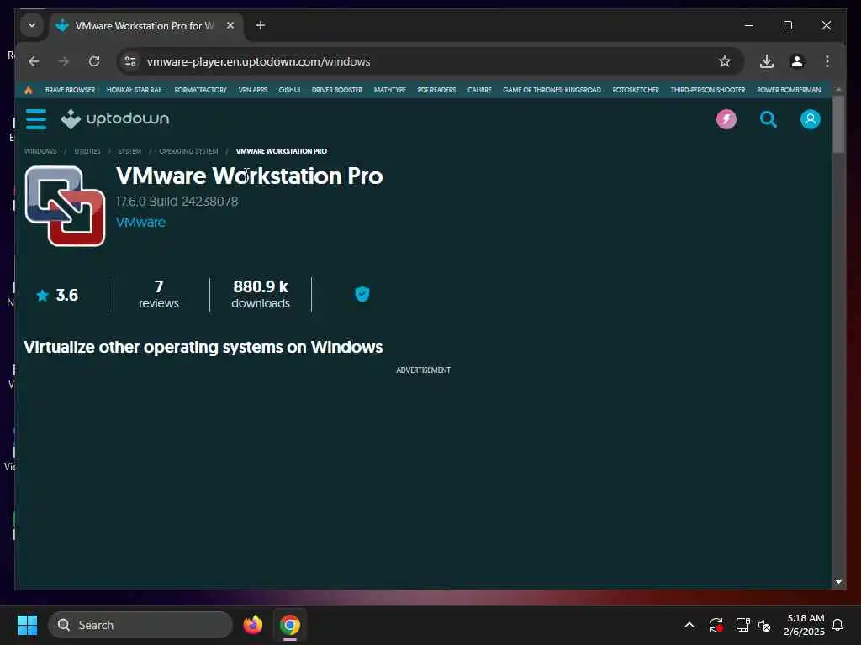Open the QISHUI link
861x645 pixels.
pos(289,90)
